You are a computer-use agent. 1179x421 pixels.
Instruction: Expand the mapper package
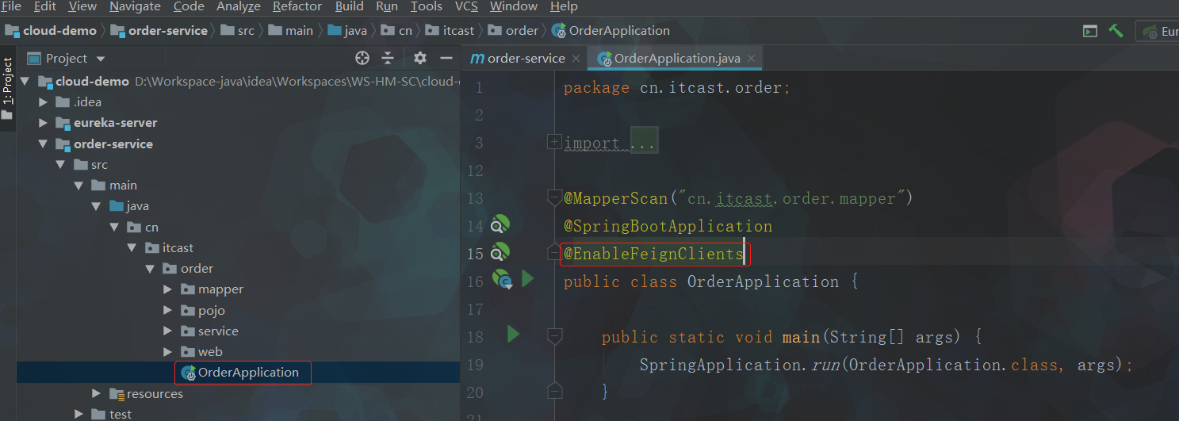pos(167,289)
